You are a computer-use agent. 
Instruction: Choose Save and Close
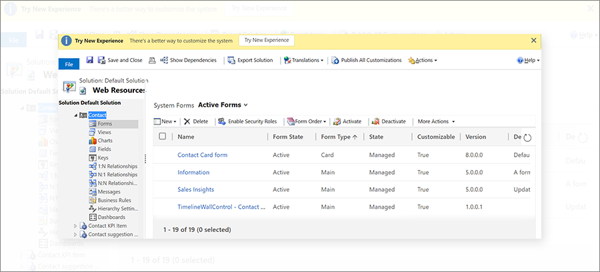(120, 60)
